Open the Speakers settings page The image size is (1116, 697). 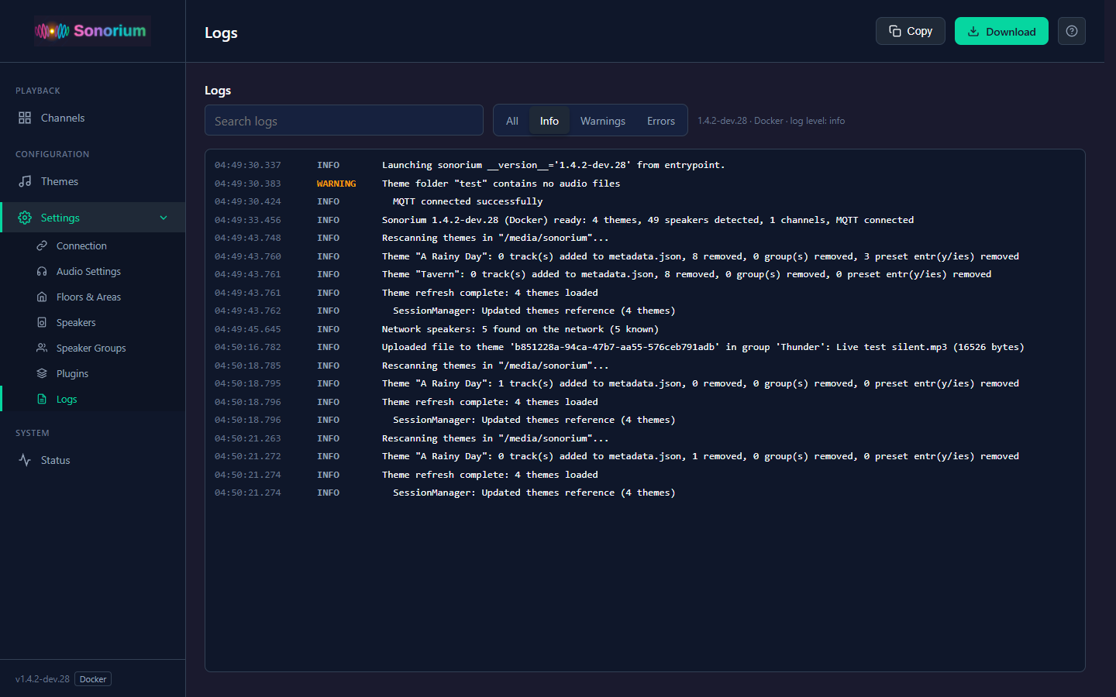click(x=93, y=322)
